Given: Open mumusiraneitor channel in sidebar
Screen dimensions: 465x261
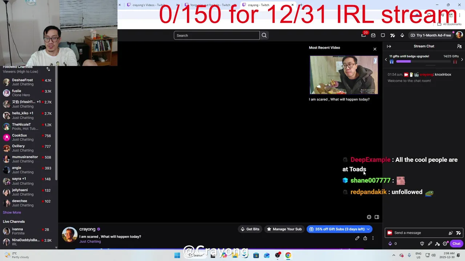Looking at the screenshot, I should tap(28, 159).
